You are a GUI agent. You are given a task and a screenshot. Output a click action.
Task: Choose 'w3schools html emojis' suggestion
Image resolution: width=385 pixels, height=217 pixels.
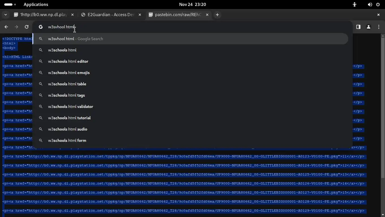tap(190, 73)
